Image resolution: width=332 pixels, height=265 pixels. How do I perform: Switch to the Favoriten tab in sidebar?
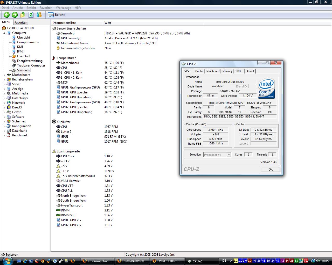click(21, 23)
